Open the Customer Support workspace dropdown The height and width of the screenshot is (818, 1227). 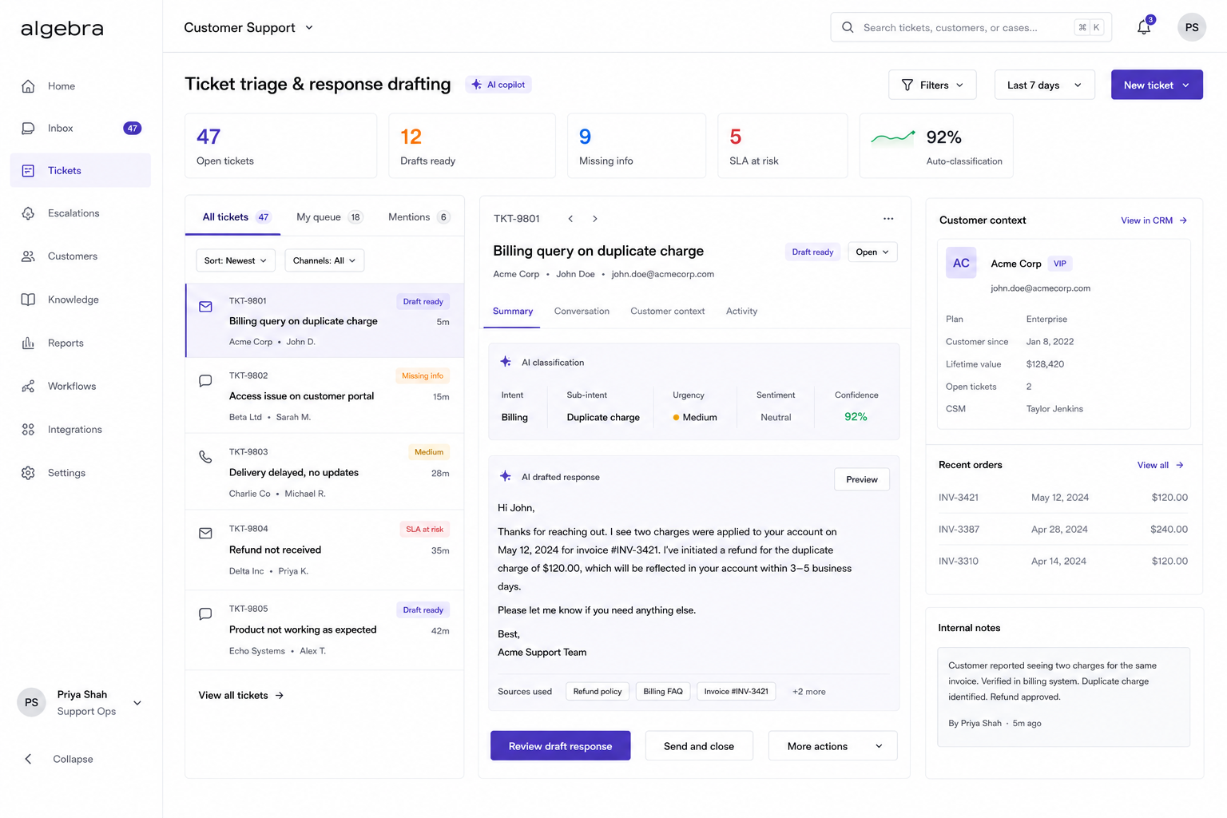pyautogui.click(x=248, y=27)
